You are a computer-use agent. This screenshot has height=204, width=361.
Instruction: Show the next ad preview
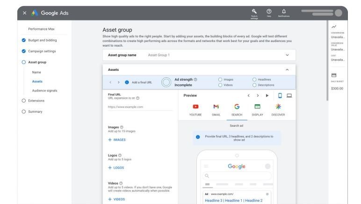click(x=258, y=95)
